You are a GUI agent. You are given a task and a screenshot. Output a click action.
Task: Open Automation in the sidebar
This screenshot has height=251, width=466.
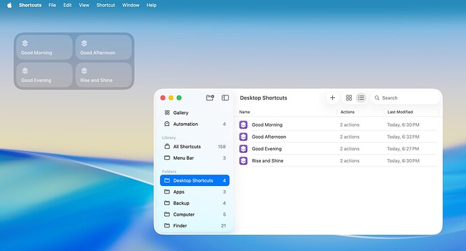tap(195, 124)
